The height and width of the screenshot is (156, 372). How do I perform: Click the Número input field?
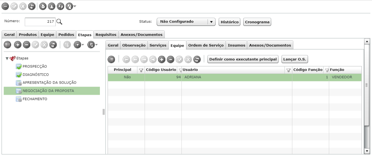(40, 22)
